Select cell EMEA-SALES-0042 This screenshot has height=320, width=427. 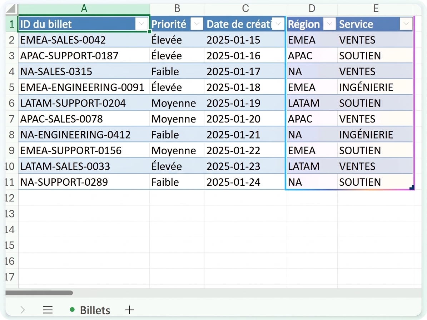point(84,40)
